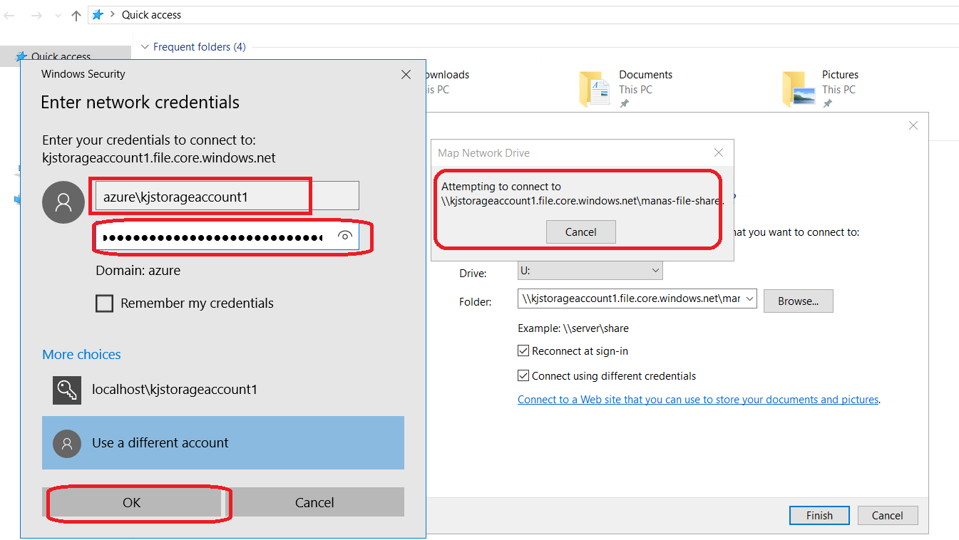Select Use a different account option
The image size is (959, 540).
pyautogui.click(x=223, y=443)
